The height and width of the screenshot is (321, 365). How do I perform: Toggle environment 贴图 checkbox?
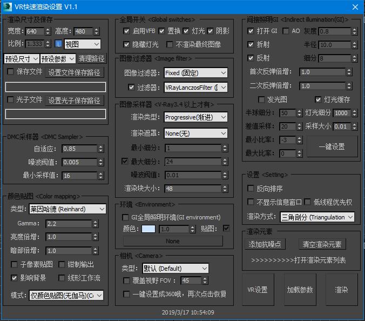click(226, 228)
